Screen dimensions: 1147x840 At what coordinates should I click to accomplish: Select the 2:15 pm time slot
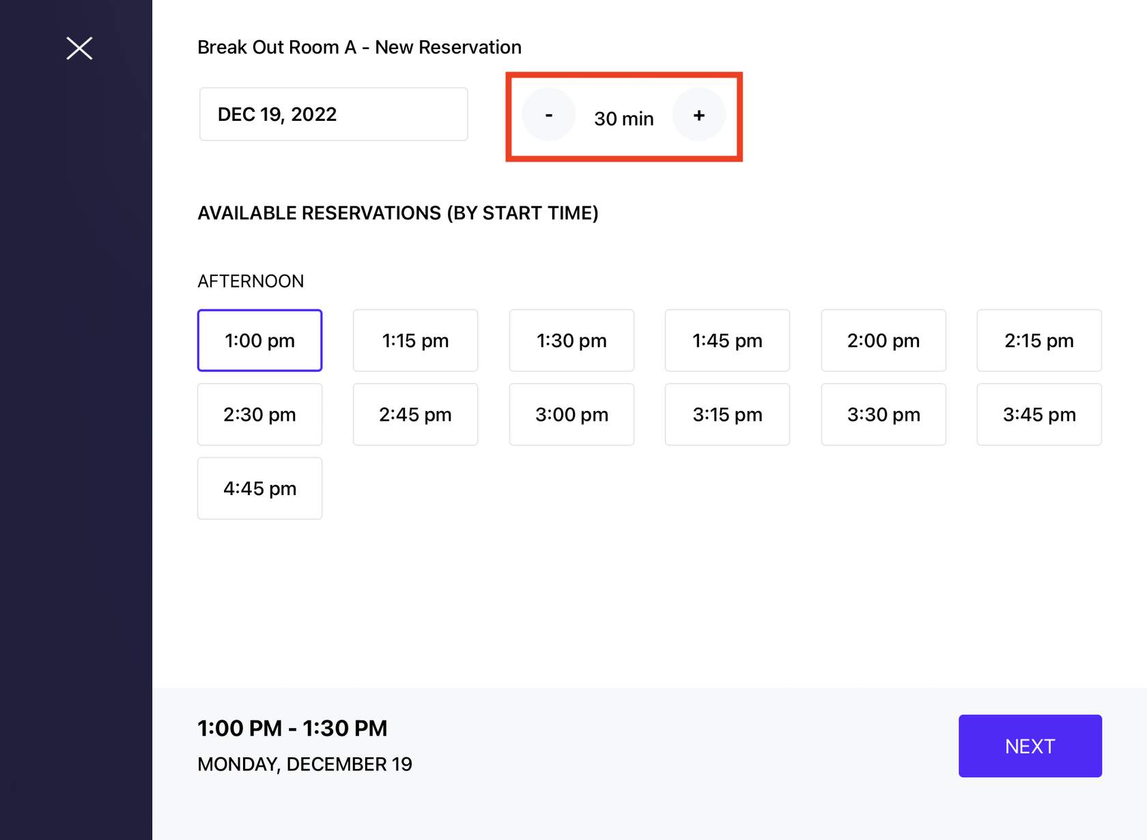pyautogui.click(x=1039, y=340)
